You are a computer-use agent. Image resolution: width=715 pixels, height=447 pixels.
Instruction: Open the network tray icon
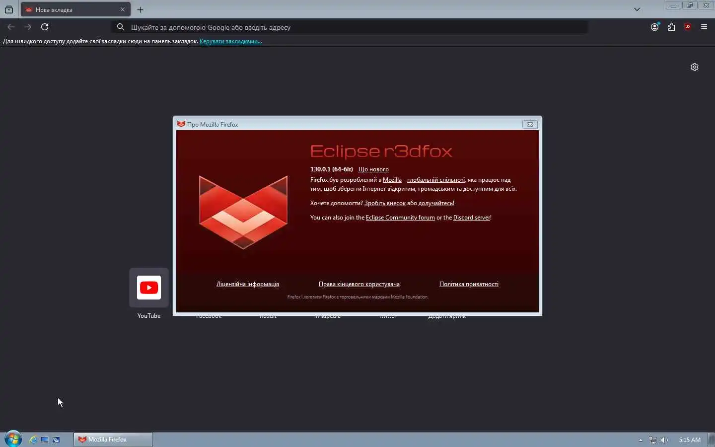653,440
